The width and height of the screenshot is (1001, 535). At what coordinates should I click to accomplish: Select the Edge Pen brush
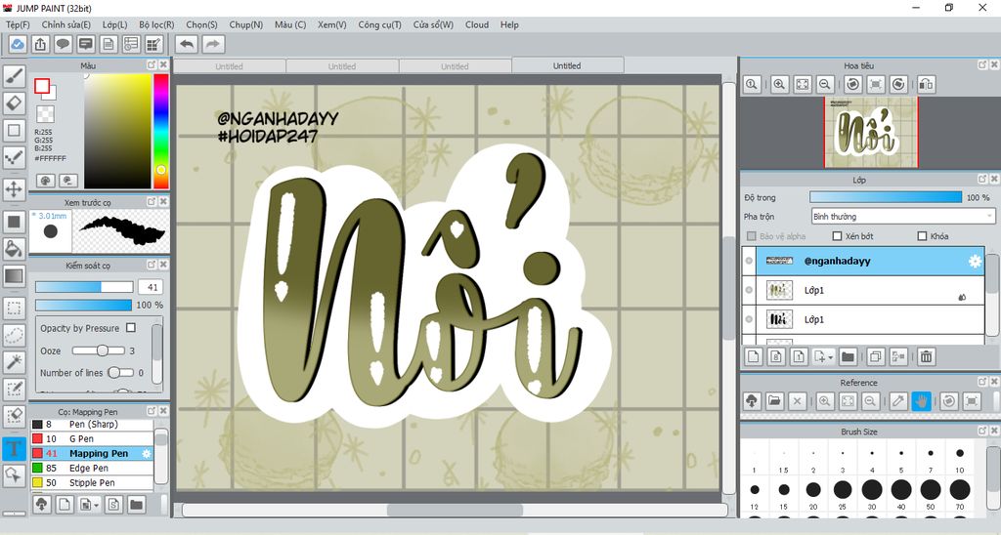[x=92, y=468]
